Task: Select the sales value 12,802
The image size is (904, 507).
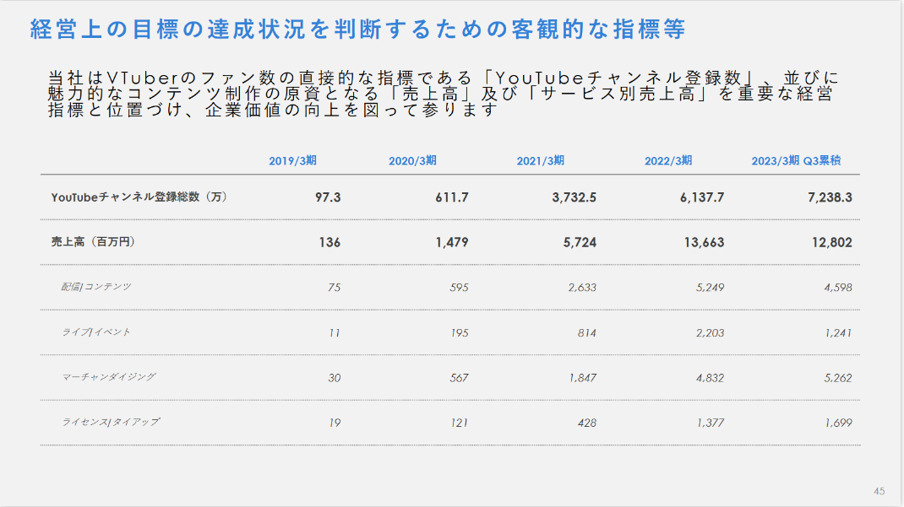Action: tap(832, 242)
